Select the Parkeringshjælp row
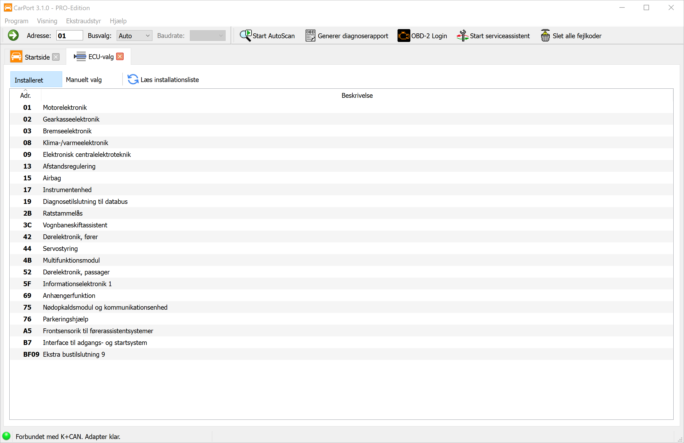This screenshot has height=443, width=684. (x=65, y=319)
